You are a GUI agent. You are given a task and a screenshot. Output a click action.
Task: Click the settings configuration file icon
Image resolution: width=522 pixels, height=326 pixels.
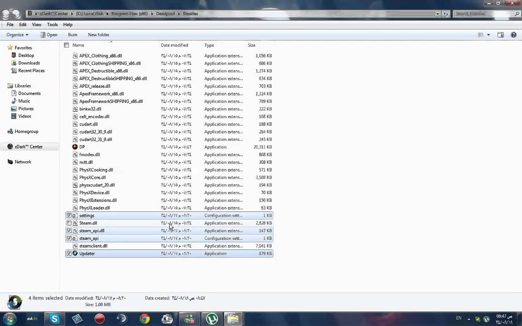(x=75, y=215)
